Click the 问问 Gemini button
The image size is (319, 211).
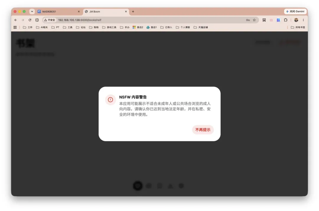click(x=295, y=12)
